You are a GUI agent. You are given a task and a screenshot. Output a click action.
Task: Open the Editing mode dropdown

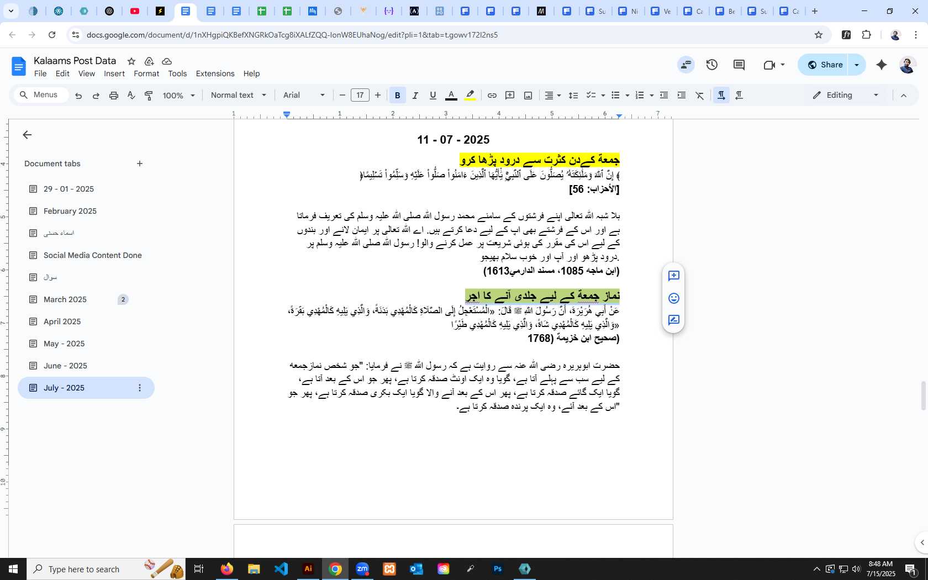click(x=845, y=96)
